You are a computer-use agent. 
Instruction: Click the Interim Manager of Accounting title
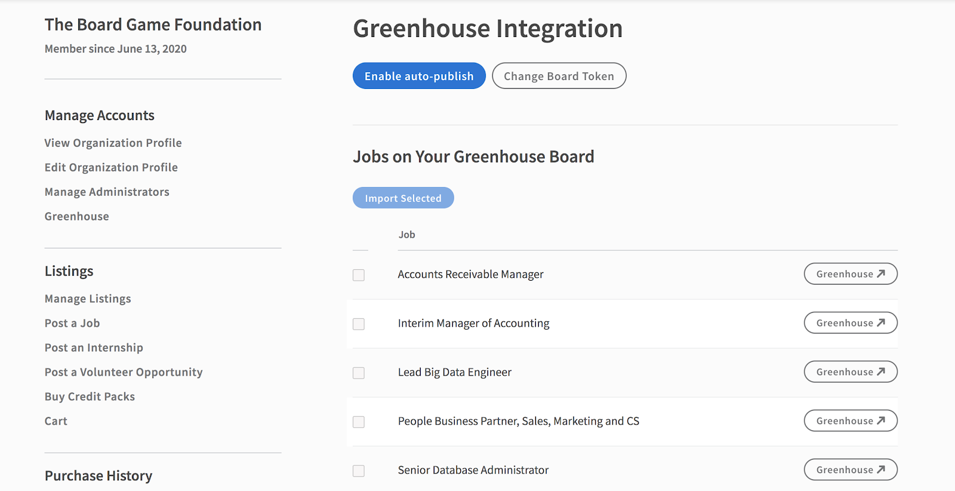coord(474,323)
